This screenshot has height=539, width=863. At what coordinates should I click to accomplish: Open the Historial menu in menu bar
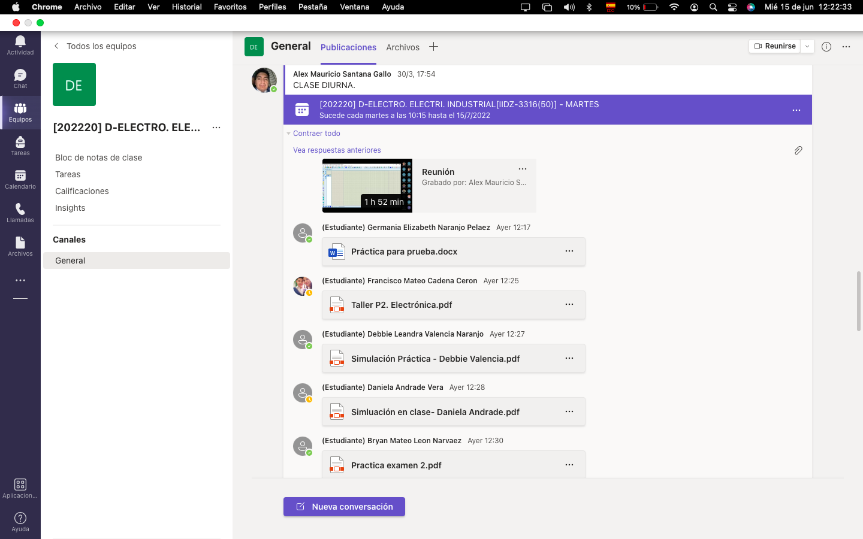click(186, 7)
